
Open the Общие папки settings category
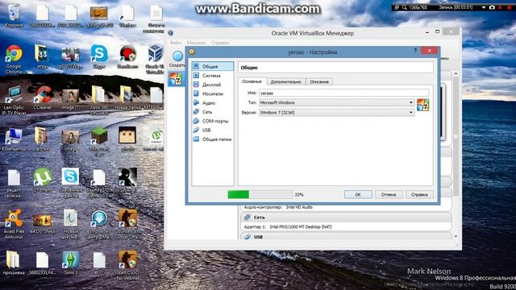coord(212,139)
